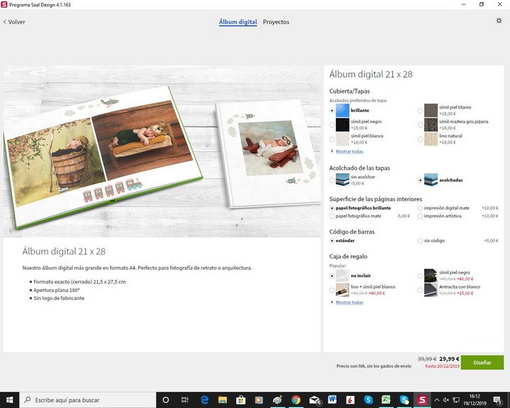Choose sin acolchar cover padding

(333, 180)
